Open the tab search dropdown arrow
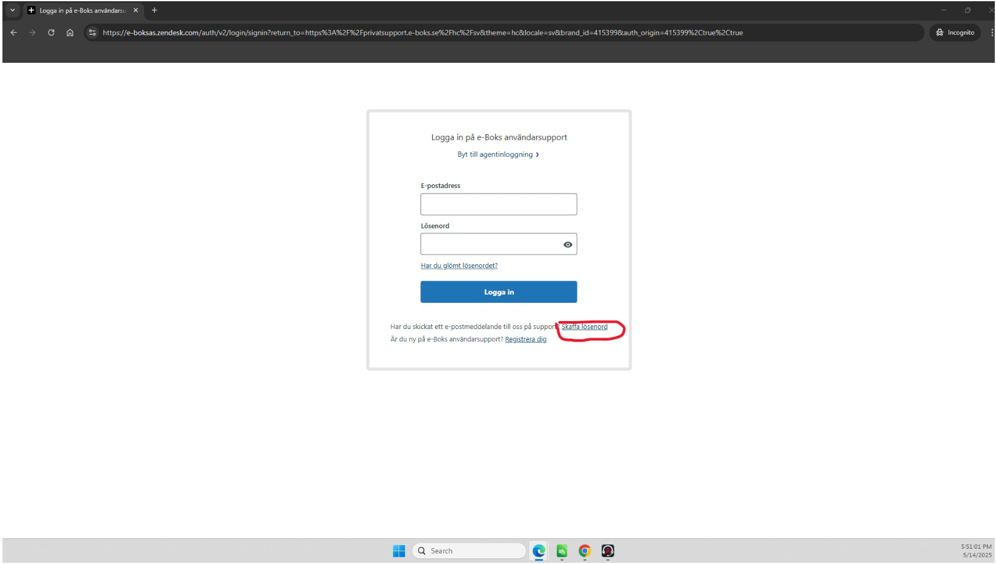Image resolution: width=996 pixels, height=564 pixels. click(12, 10)
